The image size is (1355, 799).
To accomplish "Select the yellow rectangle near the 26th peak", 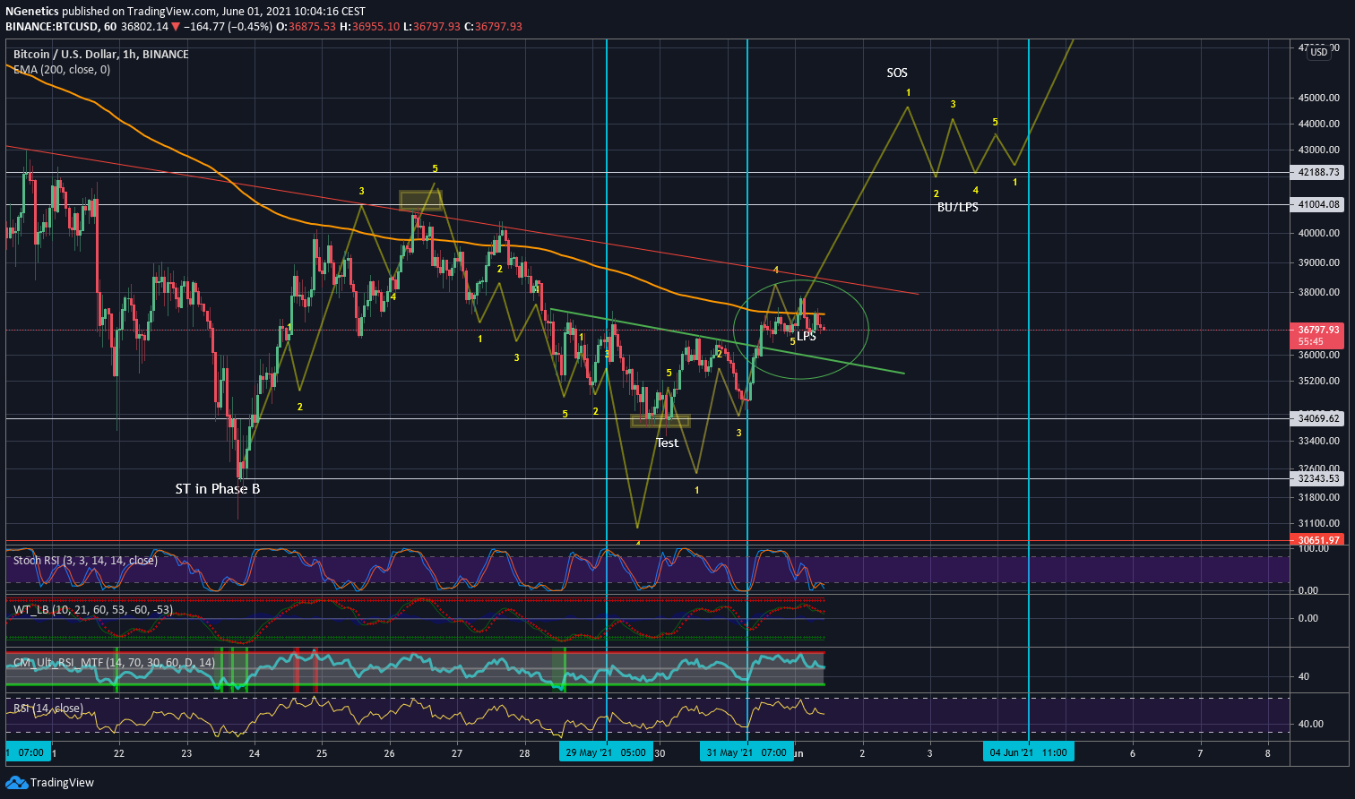I will click(420, 201).
